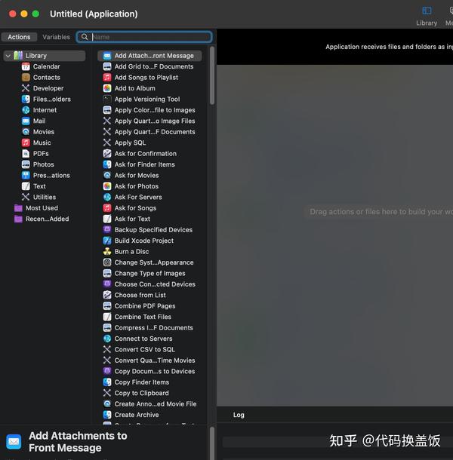Switch to the Actions tab
This screenshot has height=460, width=453.
click(19, 37)
